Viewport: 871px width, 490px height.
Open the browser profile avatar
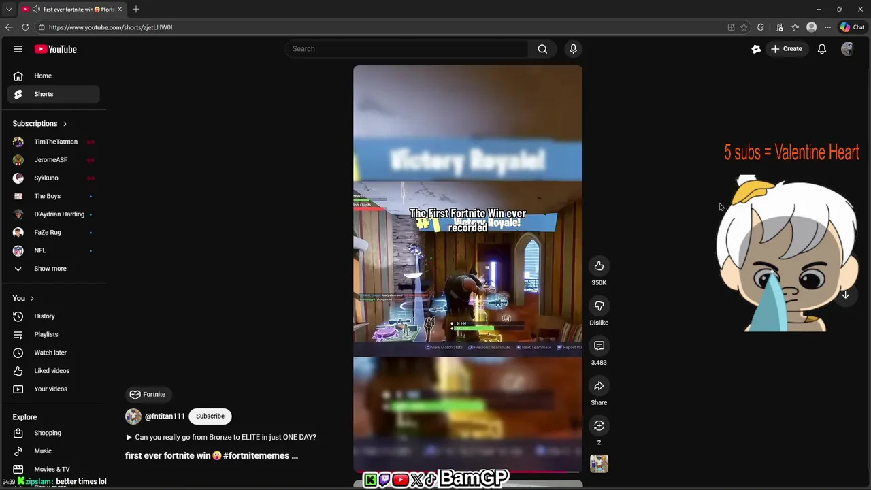pos(811,27)
